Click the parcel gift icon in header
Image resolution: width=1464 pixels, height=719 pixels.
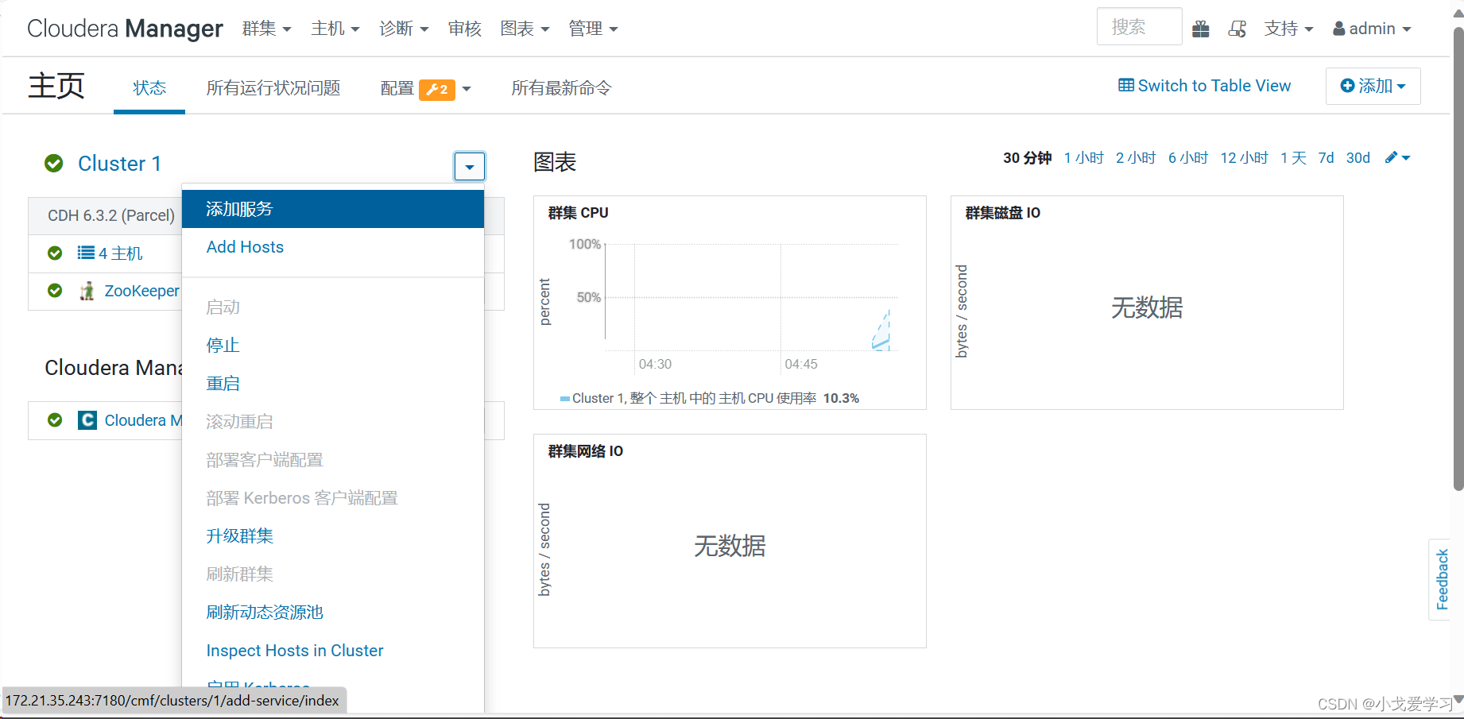pos(1201,29)
